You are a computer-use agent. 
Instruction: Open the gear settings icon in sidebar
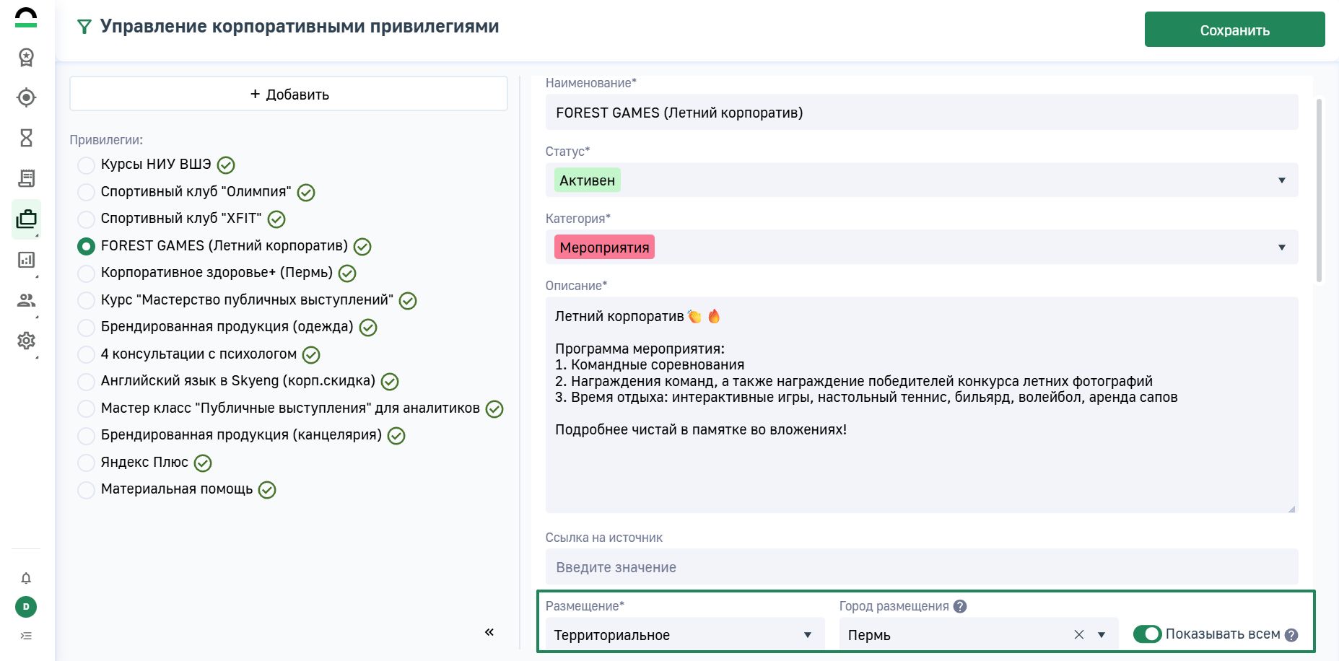26,341
